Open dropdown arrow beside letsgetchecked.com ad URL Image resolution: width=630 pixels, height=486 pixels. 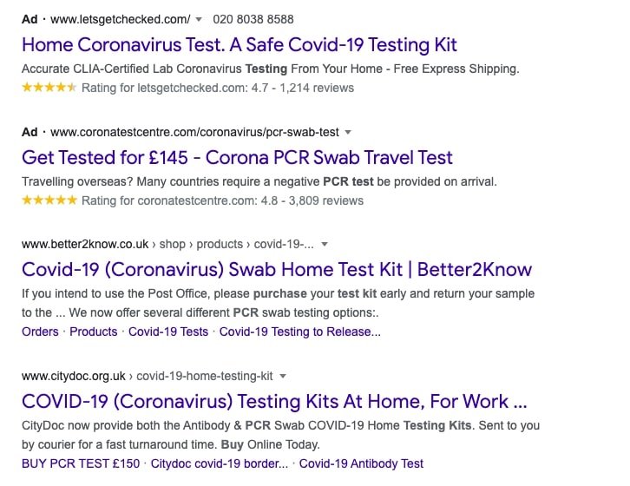coord(198,19)
